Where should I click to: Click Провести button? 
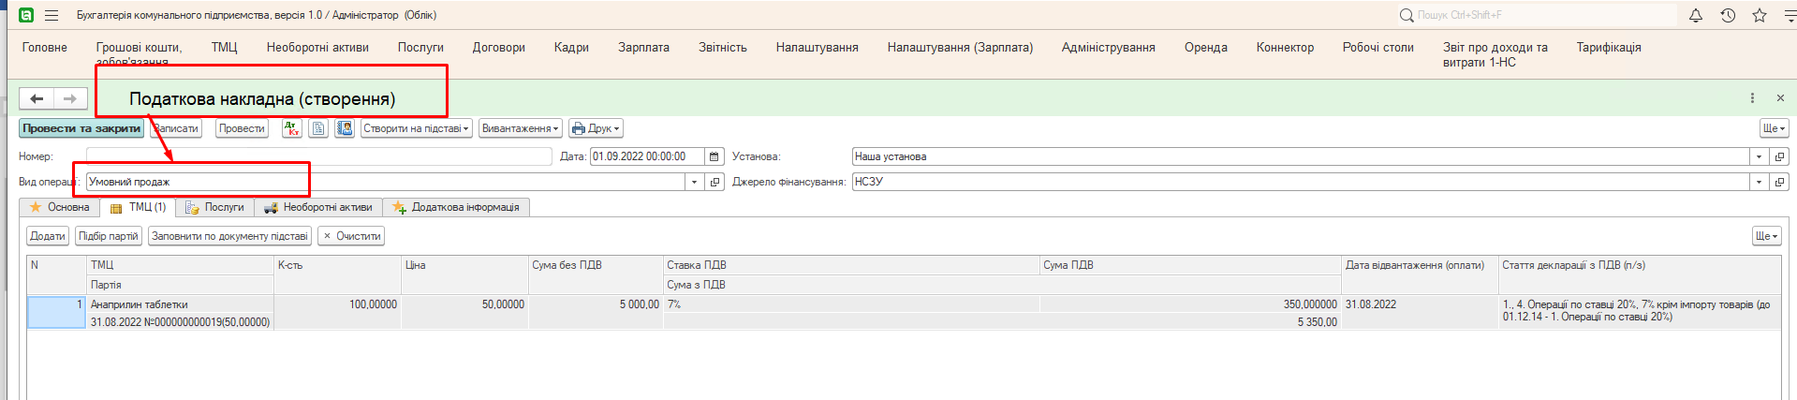pyautogui.click(x=242, y=128)
